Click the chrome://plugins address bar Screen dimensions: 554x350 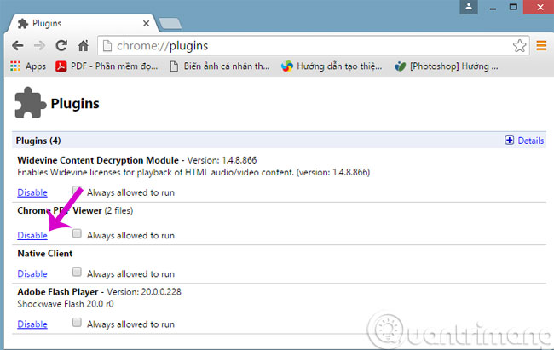[313, 46]
